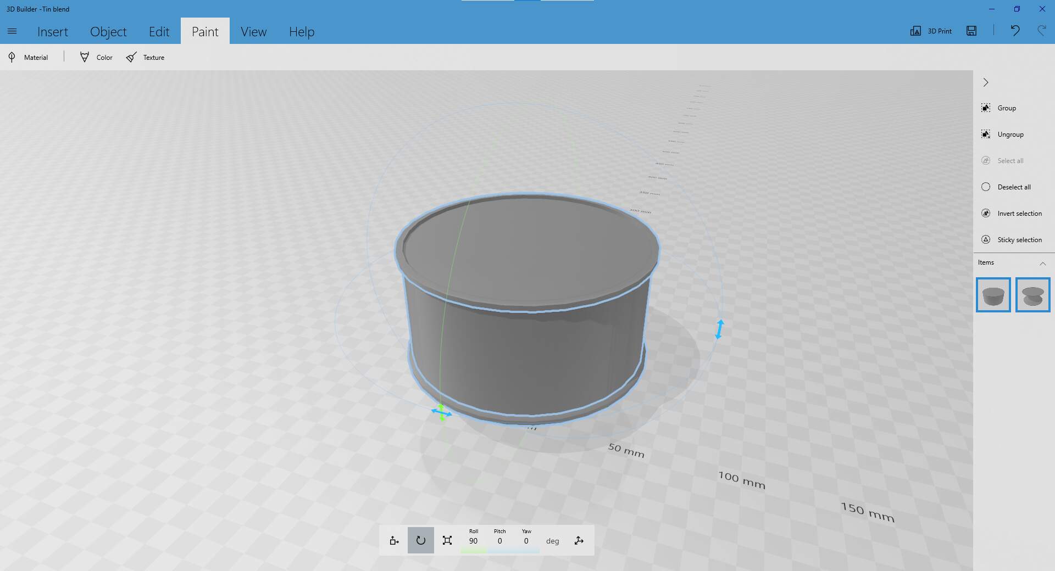Viewport: 1055px width, 571px height.
Task: Open the Insert tab
Action: click(x=53, y=32)
